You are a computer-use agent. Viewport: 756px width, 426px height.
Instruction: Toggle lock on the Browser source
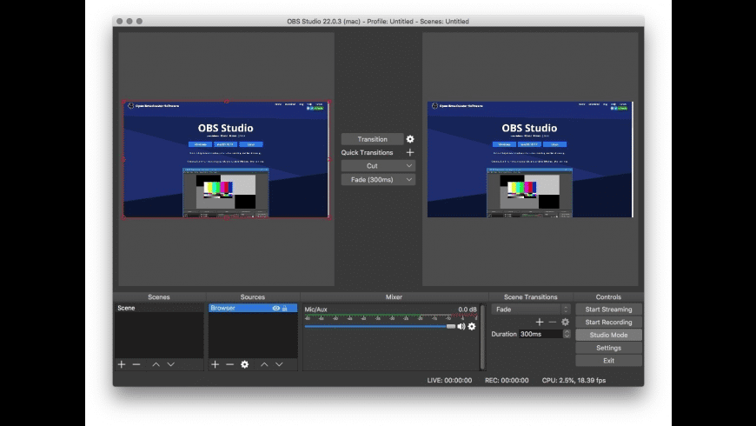tap(284, 309)
